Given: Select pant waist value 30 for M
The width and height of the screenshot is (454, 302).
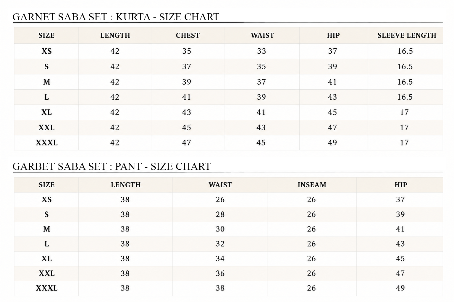Looking at the screenshot, I should tap(220, 229).
